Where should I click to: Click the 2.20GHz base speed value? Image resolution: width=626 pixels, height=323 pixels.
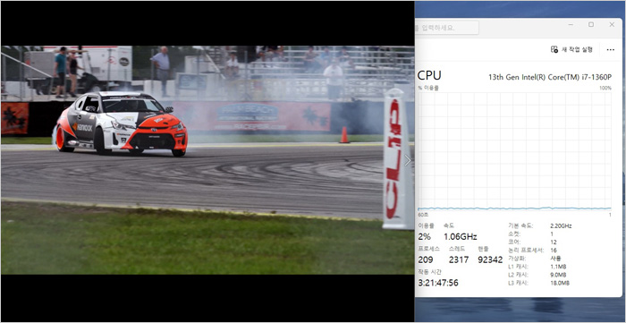tap(561, 225)
